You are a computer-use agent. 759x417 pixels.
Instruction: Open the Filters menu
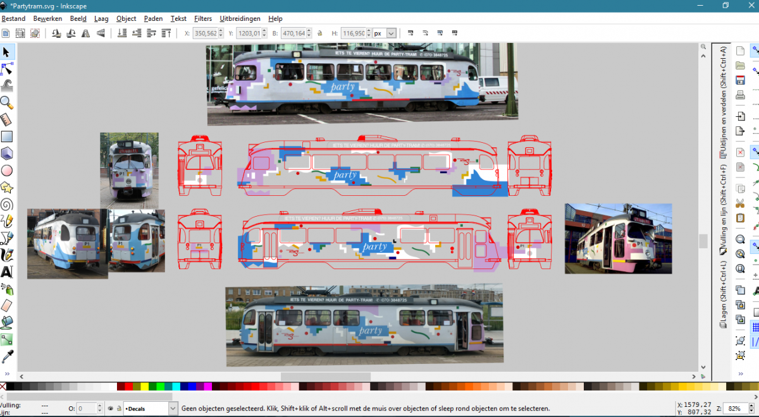click(203, 18)
